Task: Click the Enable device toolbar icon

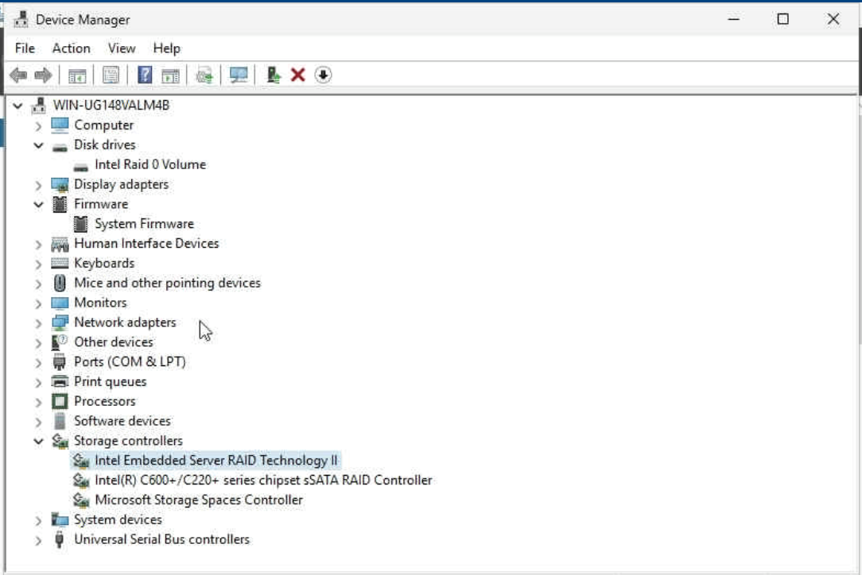Action: pyautogui.click(x=273, y=75)
